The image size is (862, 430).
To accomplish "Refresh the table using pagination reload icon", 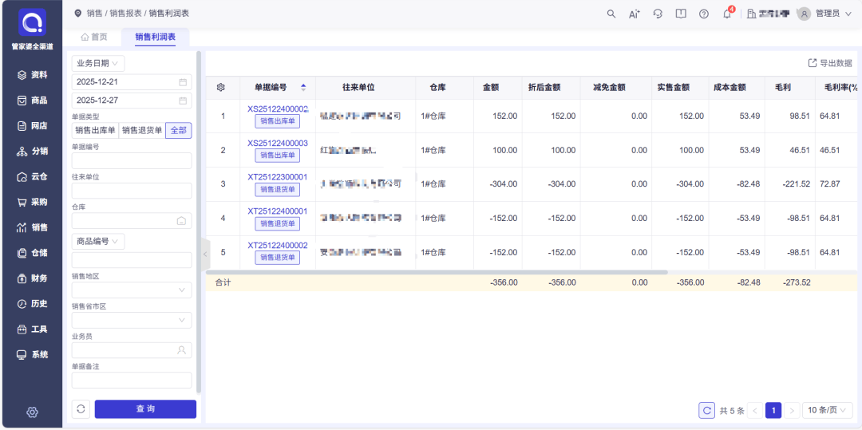I will click(706, 410).
